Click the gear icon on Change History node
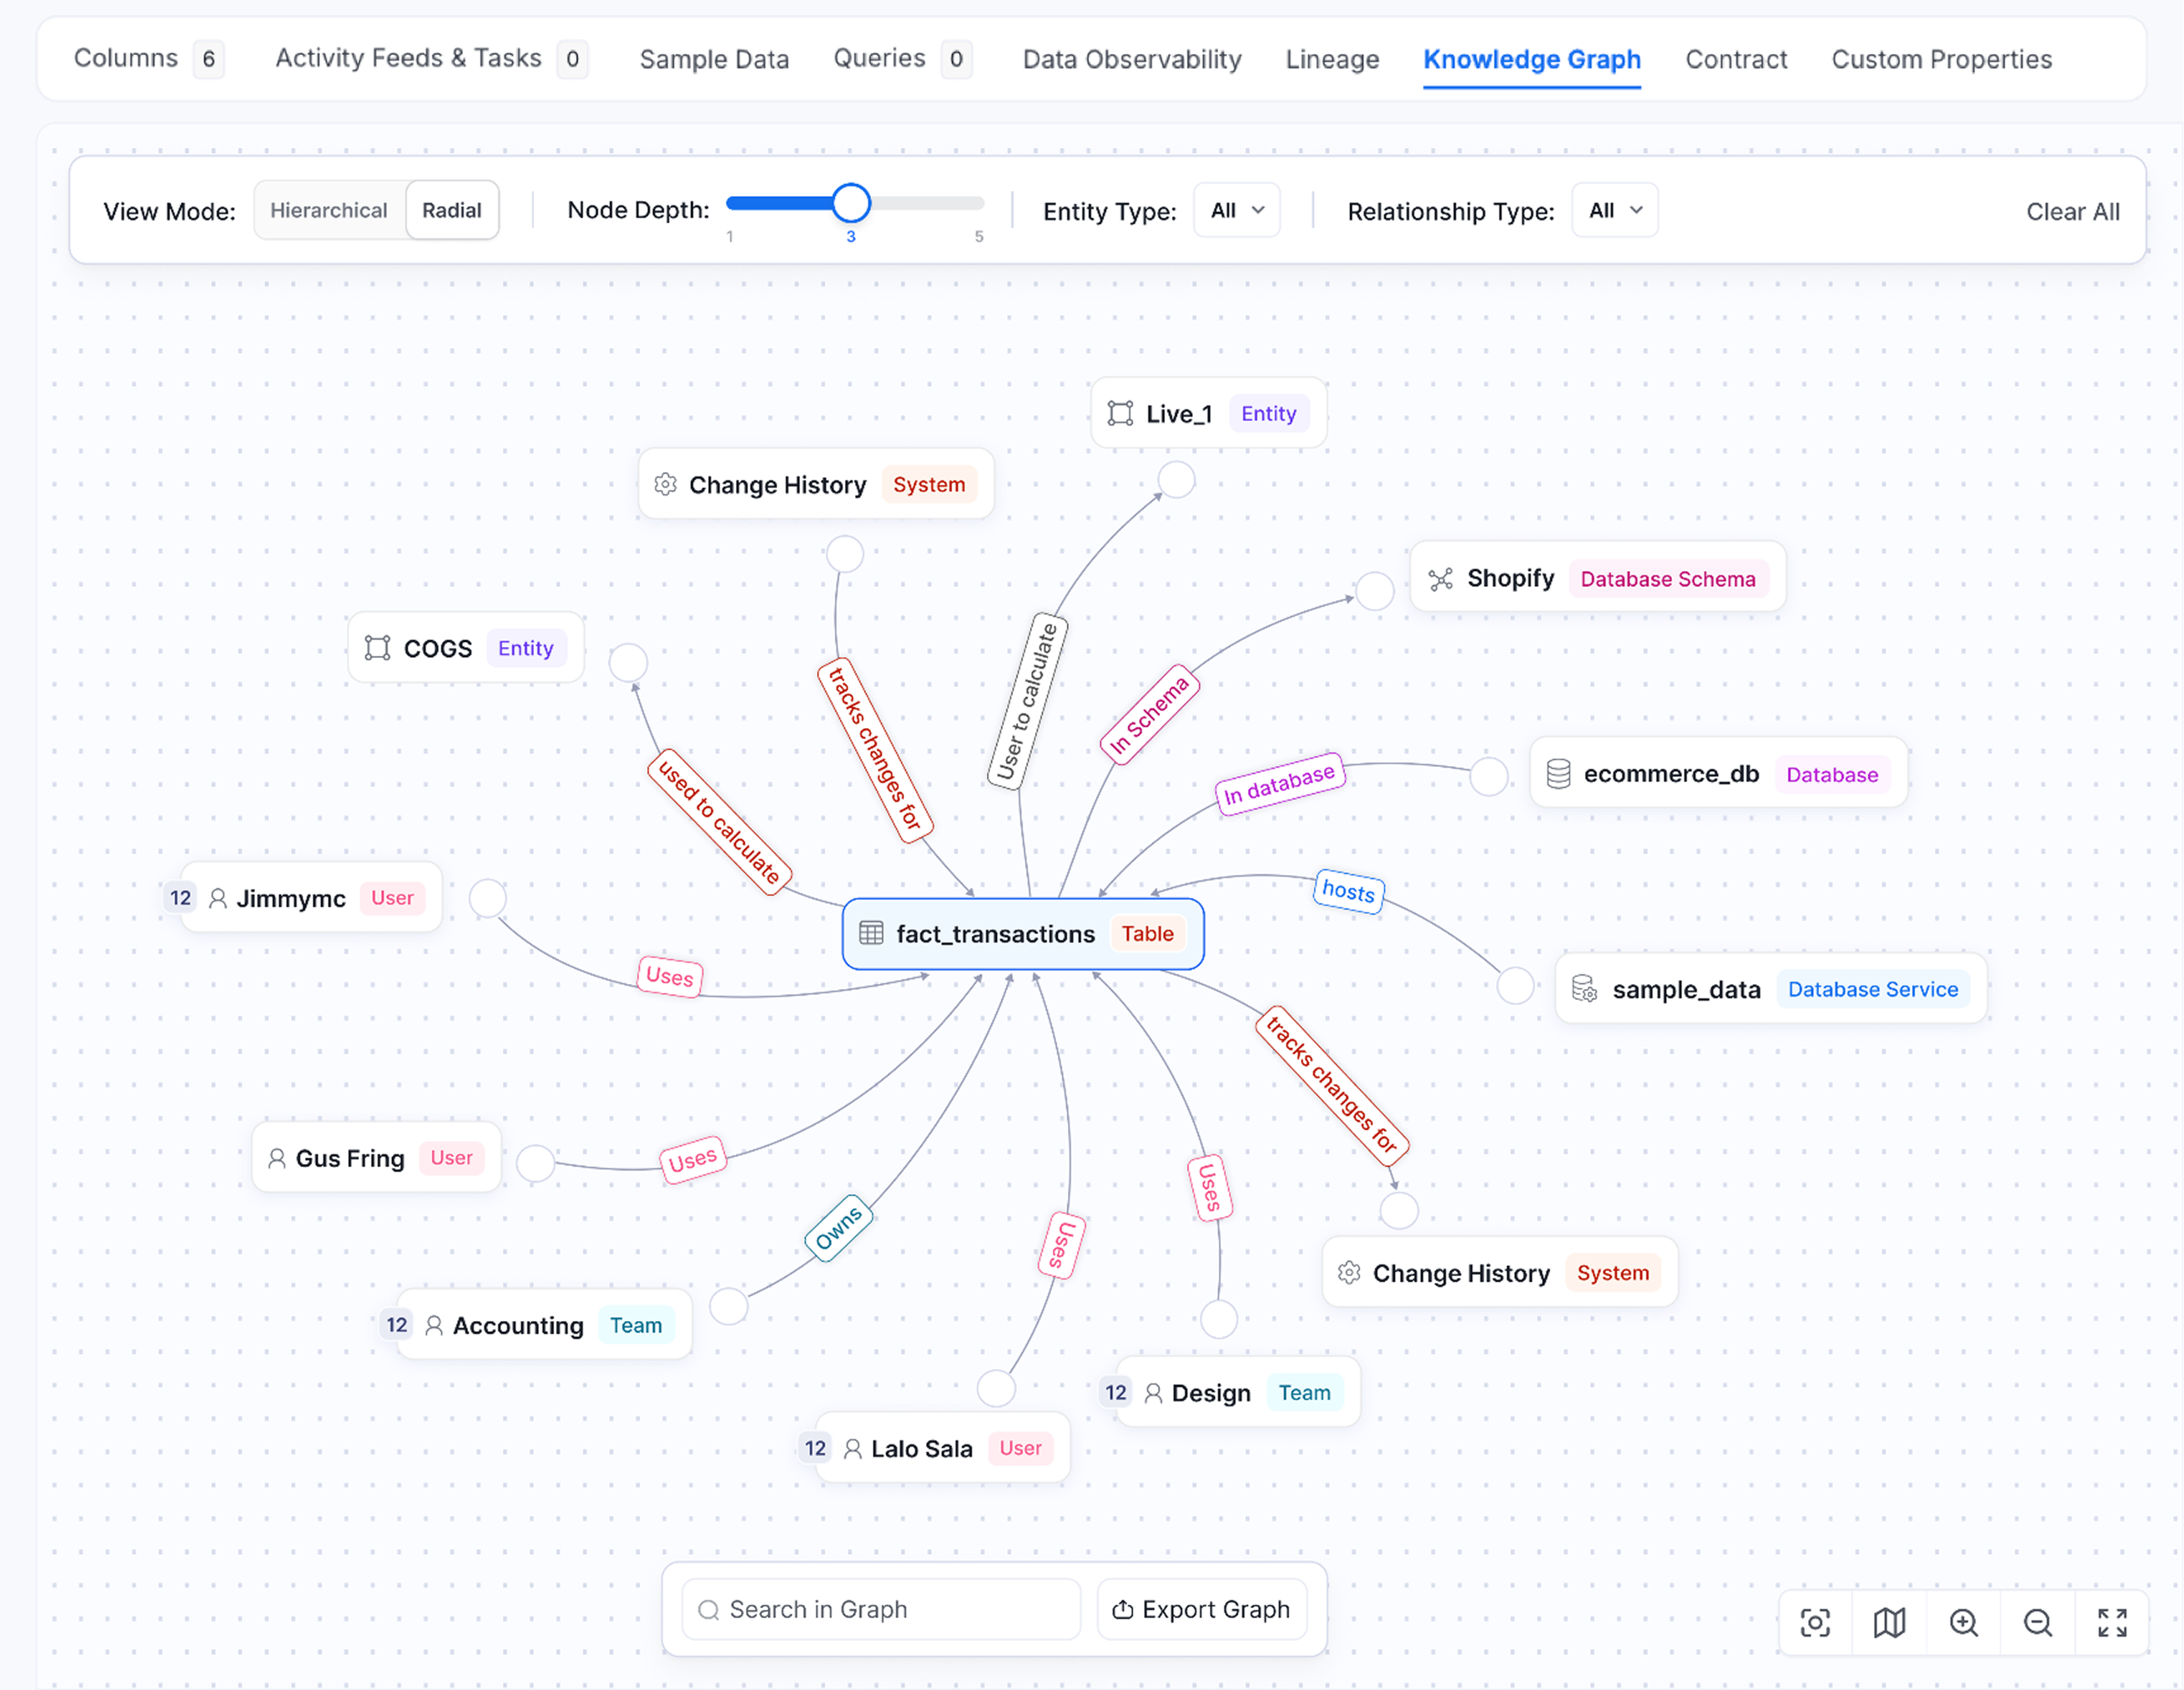Image resolution: width=2184 pixels, height=1690 pixels. click(x=666, y=485)
